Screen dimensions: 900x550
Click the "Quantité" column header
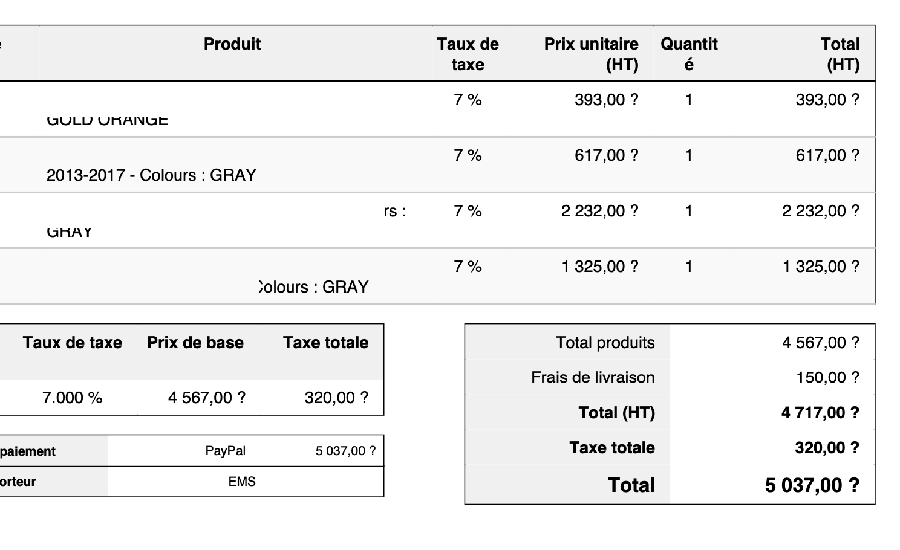pyautogui.click(x=689, y=54)
